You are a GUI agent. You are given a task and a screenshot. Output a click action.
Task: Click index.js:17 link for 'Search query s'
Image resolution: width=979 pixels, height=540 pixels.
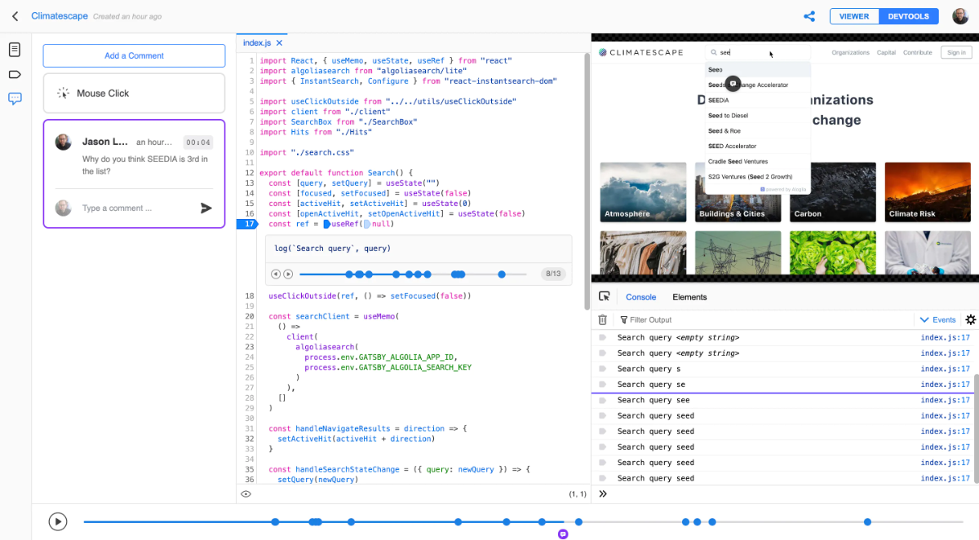pyautogui.click(x=945, y=369)
